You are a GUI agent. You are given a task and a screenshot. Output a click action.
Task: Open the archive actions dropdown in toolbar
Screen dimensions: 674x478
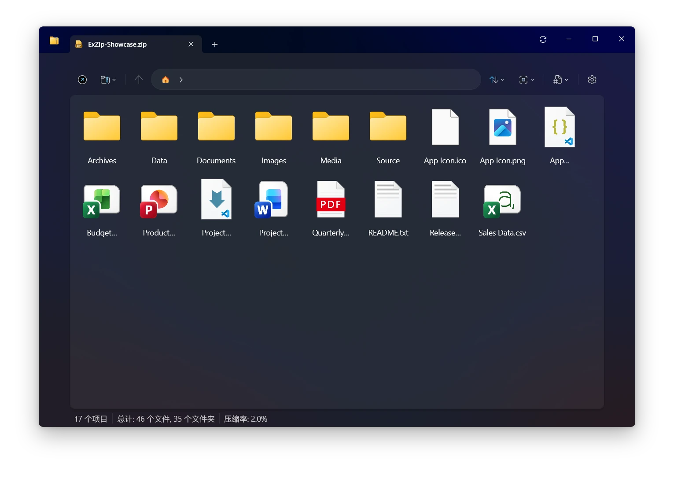point(108,80)
